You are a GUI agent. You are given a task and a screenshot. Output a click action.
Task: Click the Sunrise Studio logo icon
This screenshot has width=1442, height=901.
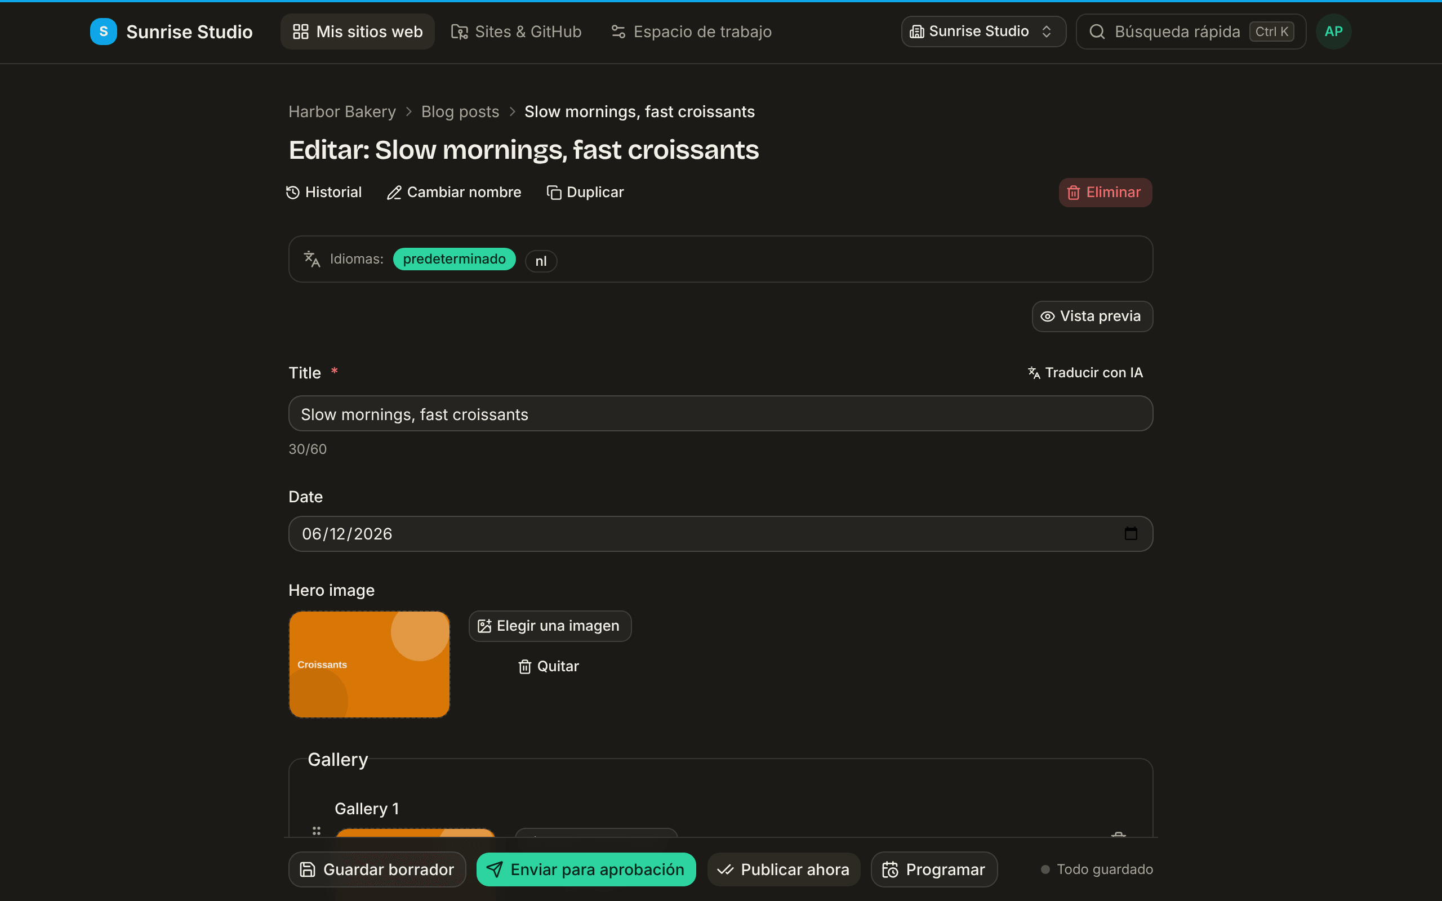[103, 32]
